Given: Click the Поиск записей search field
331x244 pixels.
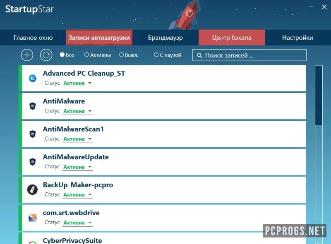Looking at the screenshot, I should (249, 55).
